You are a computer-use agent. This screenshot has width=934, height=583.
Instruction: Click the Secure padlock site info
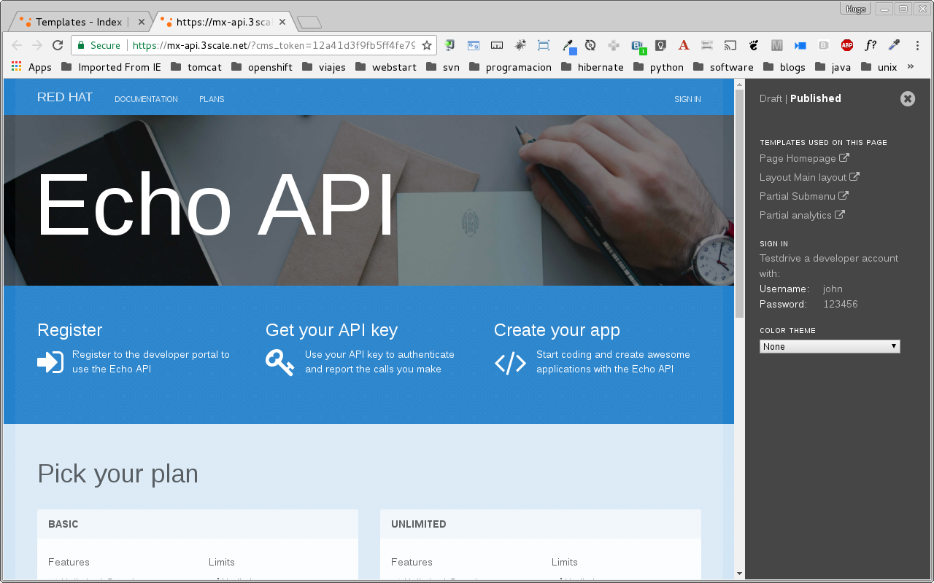(99, 45)
